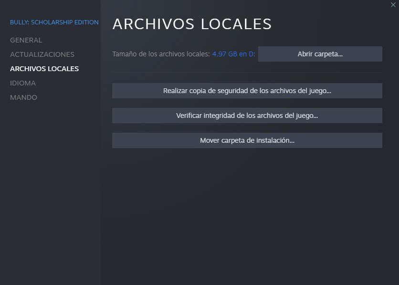Click Mover carpeta de instalación button
This screenshot has width=399, height=285.
(247, 140)
